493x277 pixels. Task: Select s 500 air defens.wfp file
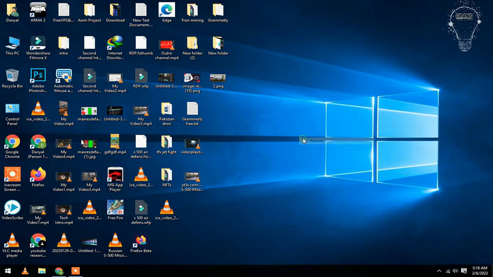[141, 212]
